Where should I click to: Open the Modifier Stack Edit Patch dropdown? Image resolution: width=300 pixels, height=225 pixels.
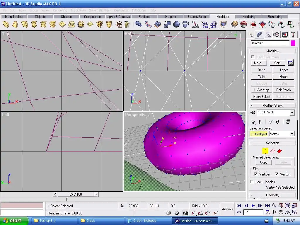(292, 112)
